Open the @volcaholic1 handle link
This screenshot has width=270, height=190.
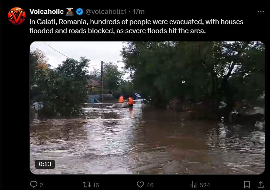pyautogui.click(x=106, y=12)
